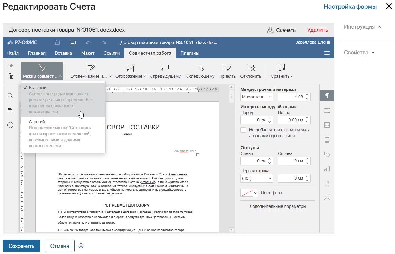Open mail merge envelope icon

click(327, 198)
